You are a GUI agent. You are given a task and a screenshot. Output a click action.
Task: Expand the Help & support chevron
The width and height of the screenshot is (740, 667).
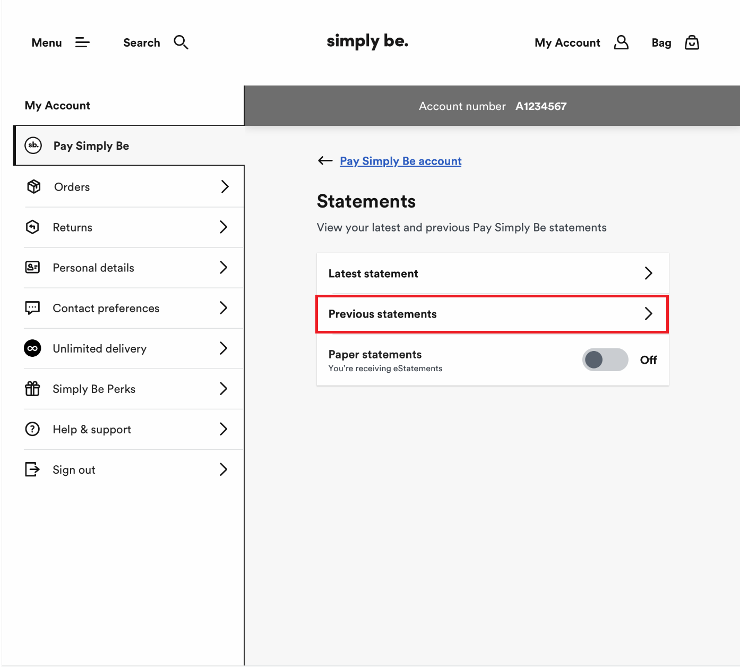[x=223, y=429]
